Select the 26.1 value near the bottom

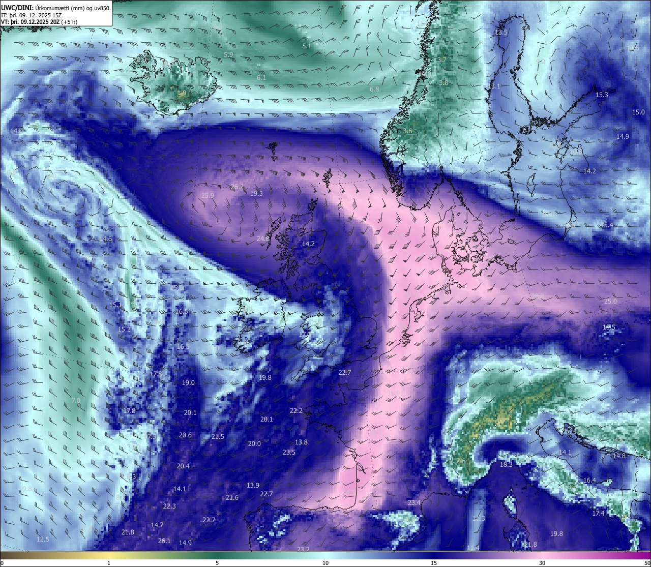(x=164, y=541)
